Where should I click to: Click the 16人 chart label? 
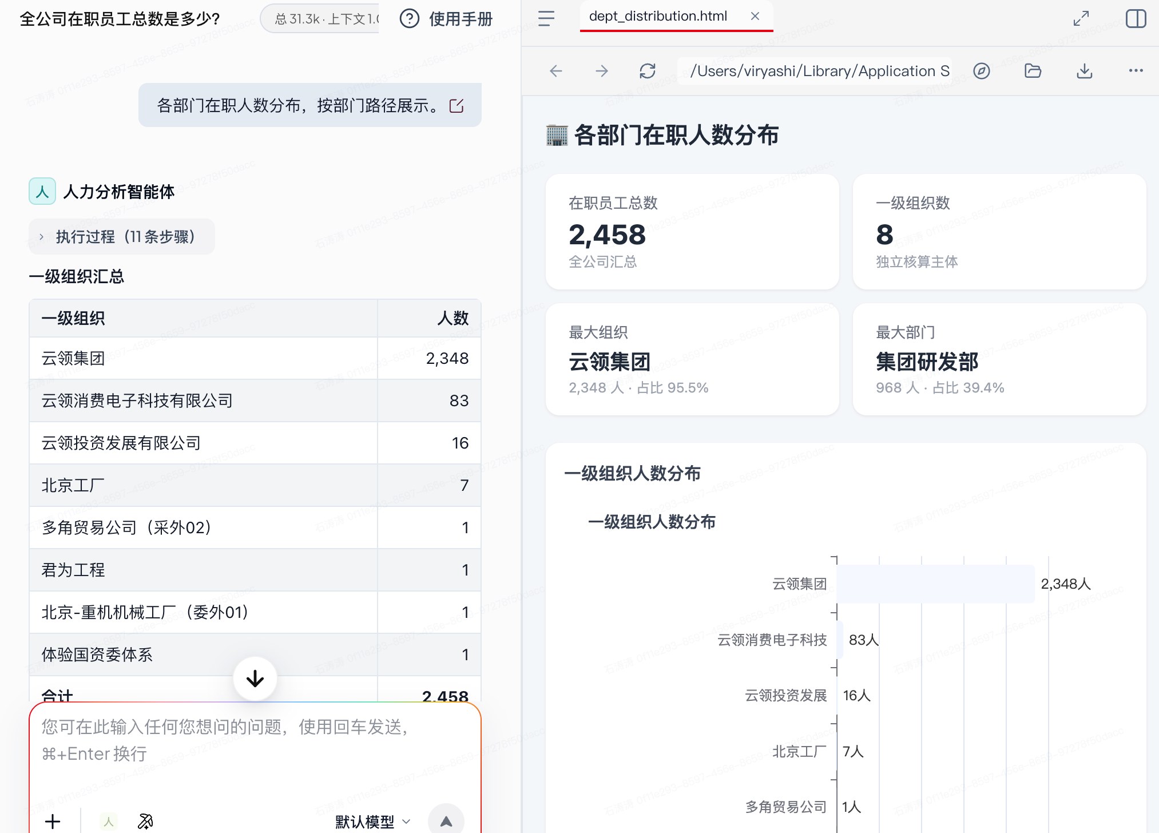tap(856, 695)
